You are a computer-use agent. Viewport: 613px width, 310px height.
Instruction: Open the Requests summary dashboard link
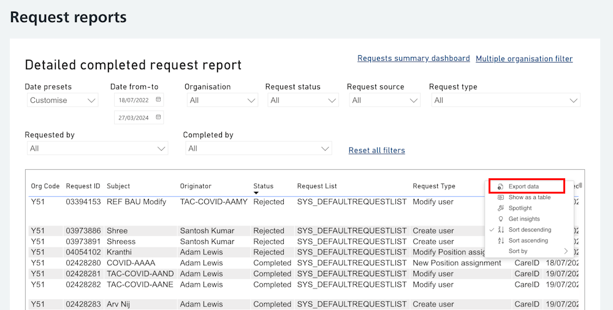414,58
